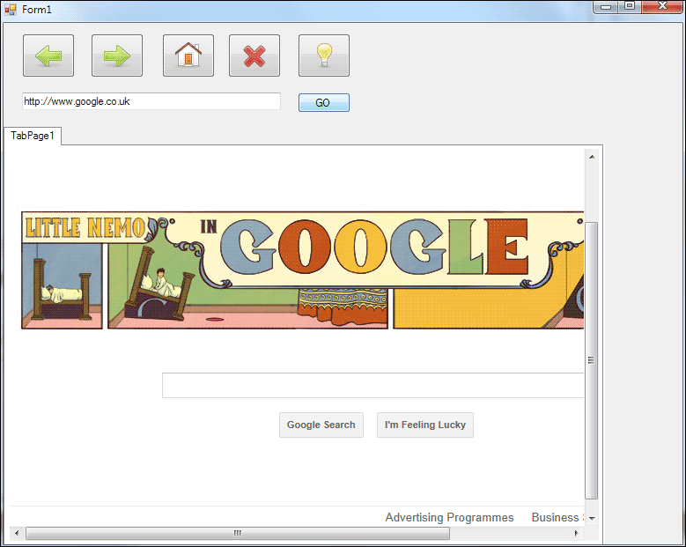Image resolution: width=686 pixels, height=547 pixels.
Task: Click the horizontal scrollbar left arrow
Action: coord(14,533)
